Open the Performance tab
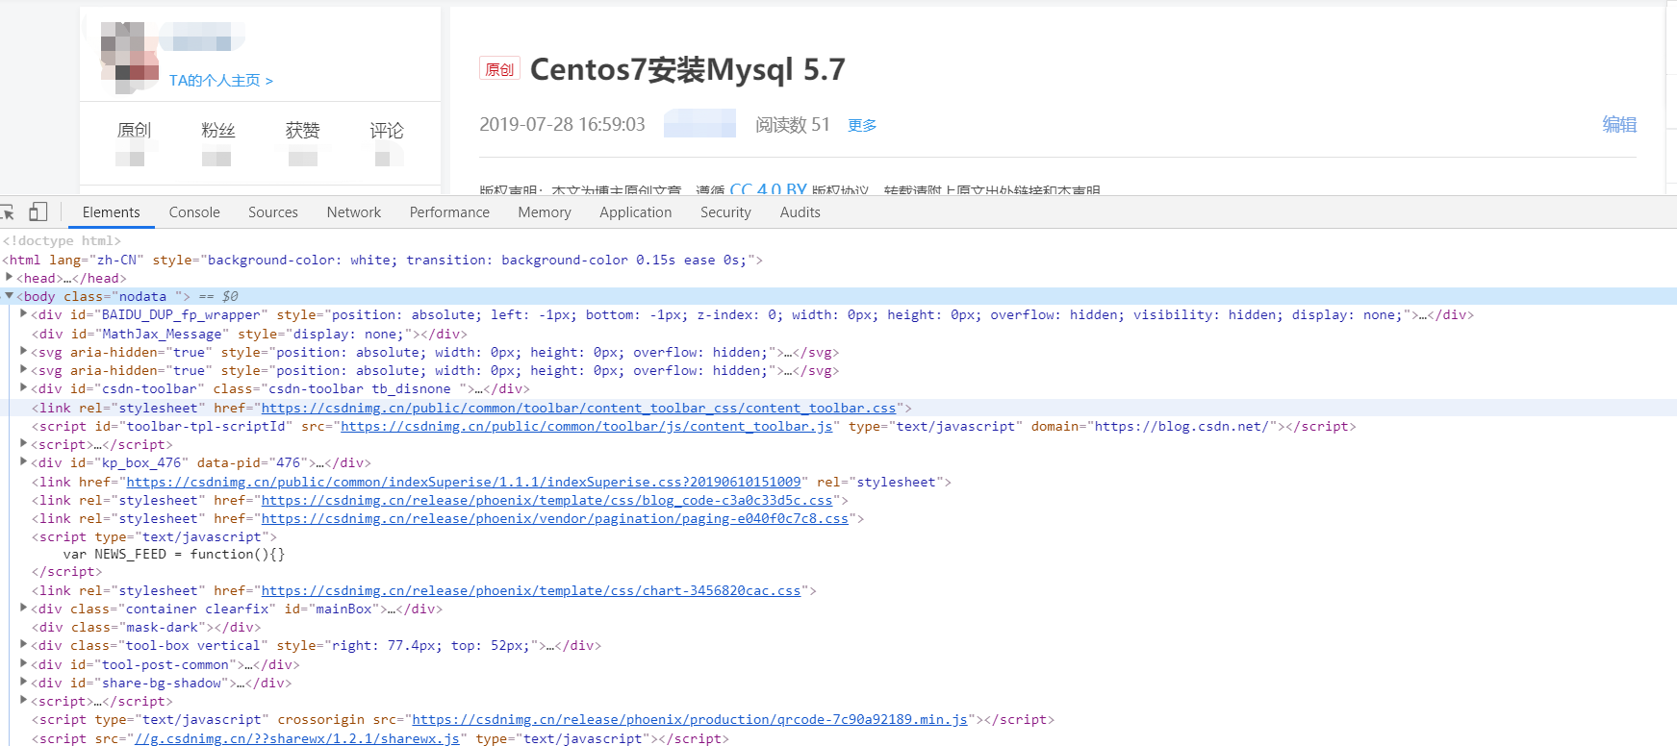1677x746 pixels. pyautogui.click(x=449, y=212)
